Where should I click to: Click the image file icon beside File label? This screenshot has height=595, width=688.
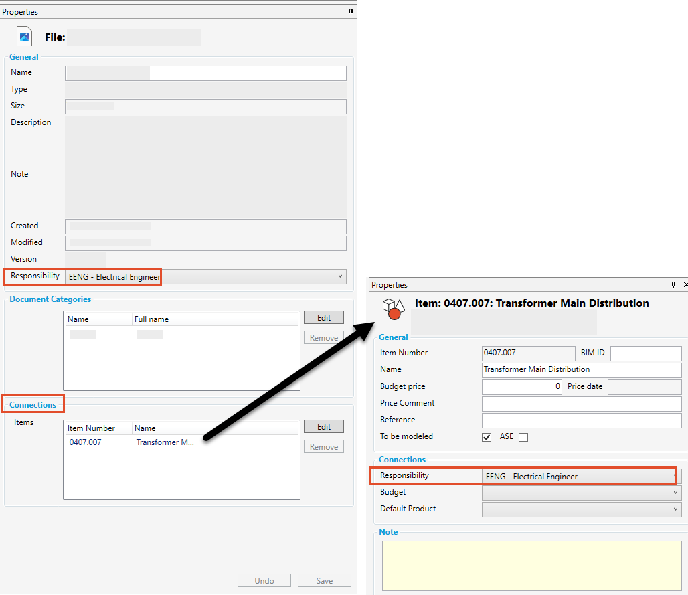pyautogui.click(x=25, y=37)
